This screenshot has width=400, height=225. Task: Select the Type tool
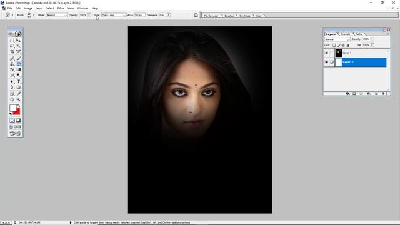point(18,82)
